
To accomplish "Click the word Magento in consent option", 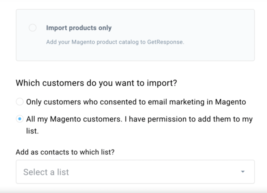I will tap(230, 102).
